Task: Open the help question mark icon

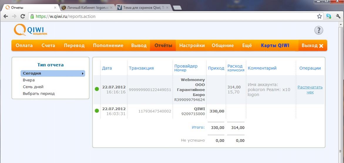Action: pyautogui.click(x=318, y=30)
